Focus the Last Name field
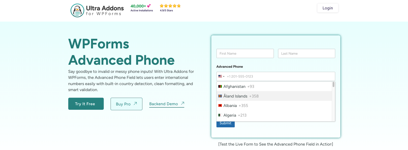The width and height of the screenshot is (408, 150). click(x=307, y=53)
